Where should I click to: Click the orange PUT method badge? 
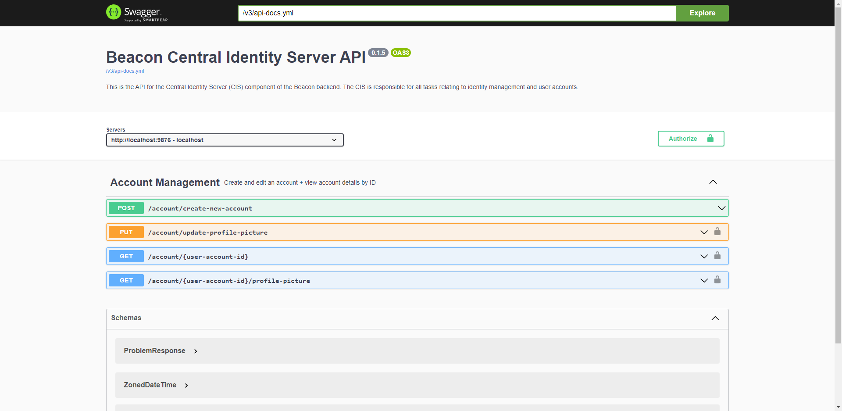(126, 232)
